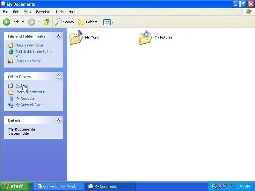255x191 pixels.
Task: Click the My Computer icon in Other Places
Action: [11, 99]
